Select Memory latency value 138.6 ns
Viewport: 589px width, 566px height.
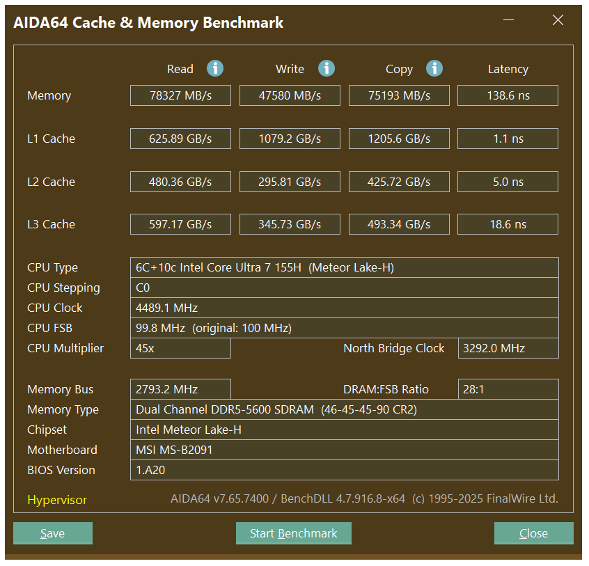pyautogui.click(x=508, y=95)
